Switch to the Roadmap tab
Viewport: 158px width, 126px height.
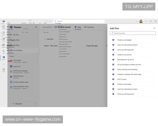89,27
